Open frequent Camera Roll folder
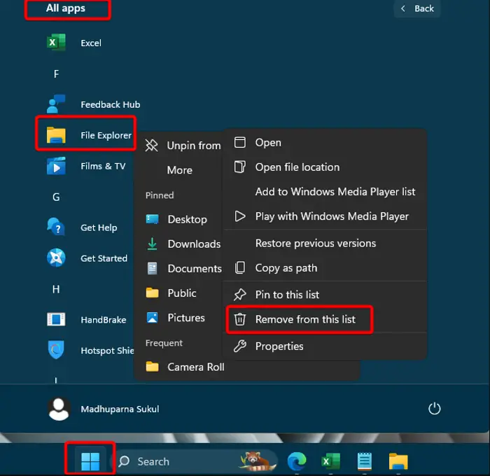 coord(185,367)
